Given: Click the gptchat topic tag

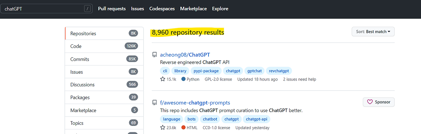Looking at the screenshot, I should [255, 71].
